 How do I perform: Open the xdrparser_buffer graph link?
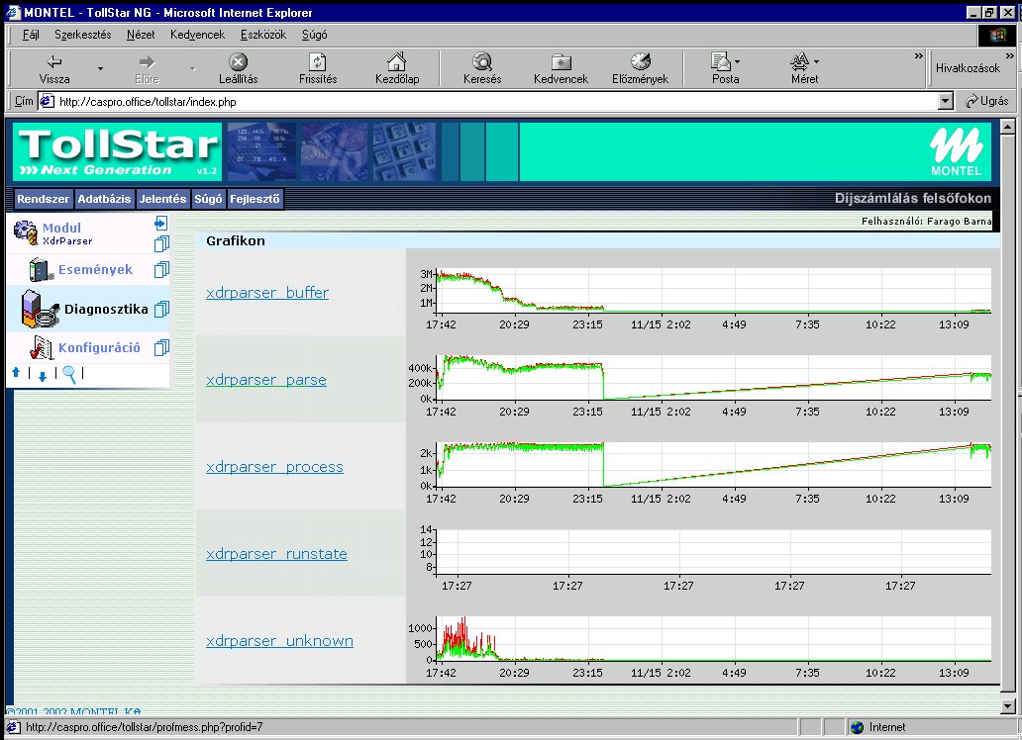click(x=267, y=293)
